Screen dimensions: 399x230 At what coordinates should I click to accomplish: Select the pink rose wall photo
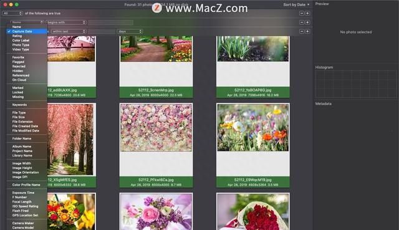tap(156, 128)
